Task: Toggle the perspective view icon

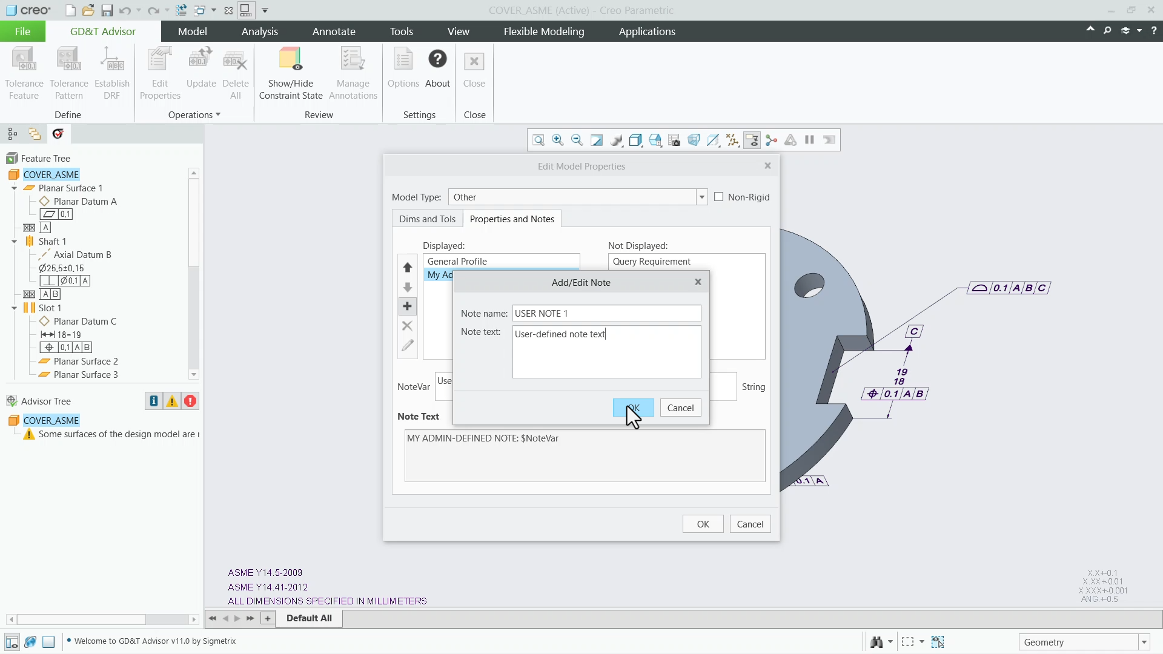Action: (x=694, y=140)
